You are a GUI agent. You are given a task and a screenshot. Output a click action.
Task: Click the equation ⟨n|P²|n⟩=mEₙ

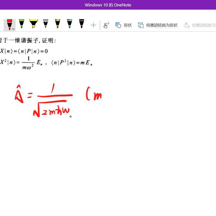72,63
